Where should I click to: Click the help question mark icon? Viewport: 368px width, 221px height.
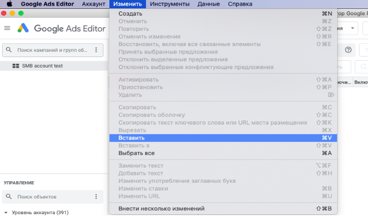coord(348,50)
